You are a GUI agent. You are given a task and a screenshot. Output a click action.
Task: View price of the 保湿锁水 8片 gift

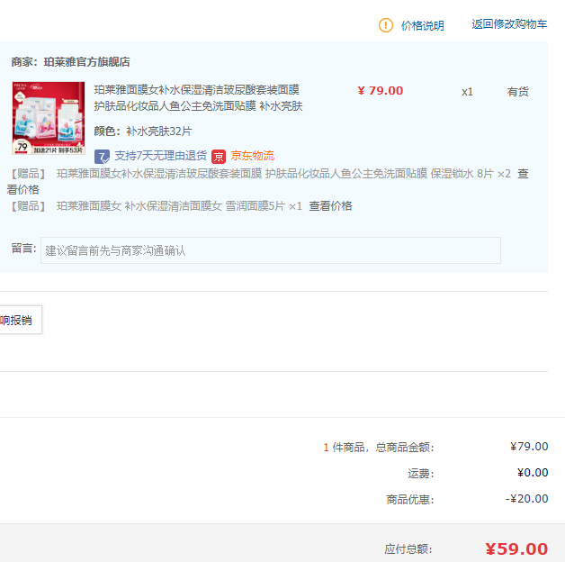(x=523, y=174)
